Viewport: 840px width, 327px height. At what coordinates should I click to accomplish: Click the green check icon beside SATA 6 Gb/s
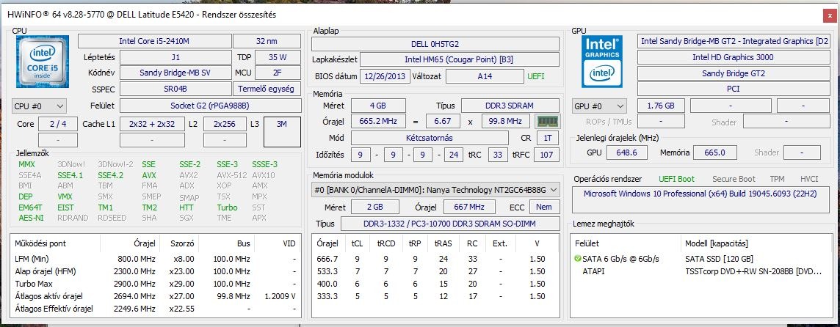tap(577, 259)
